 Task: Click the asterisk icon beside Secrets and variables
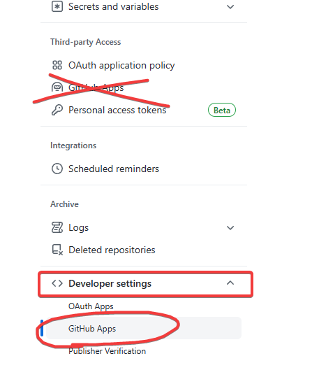click(x=57, y=6)
